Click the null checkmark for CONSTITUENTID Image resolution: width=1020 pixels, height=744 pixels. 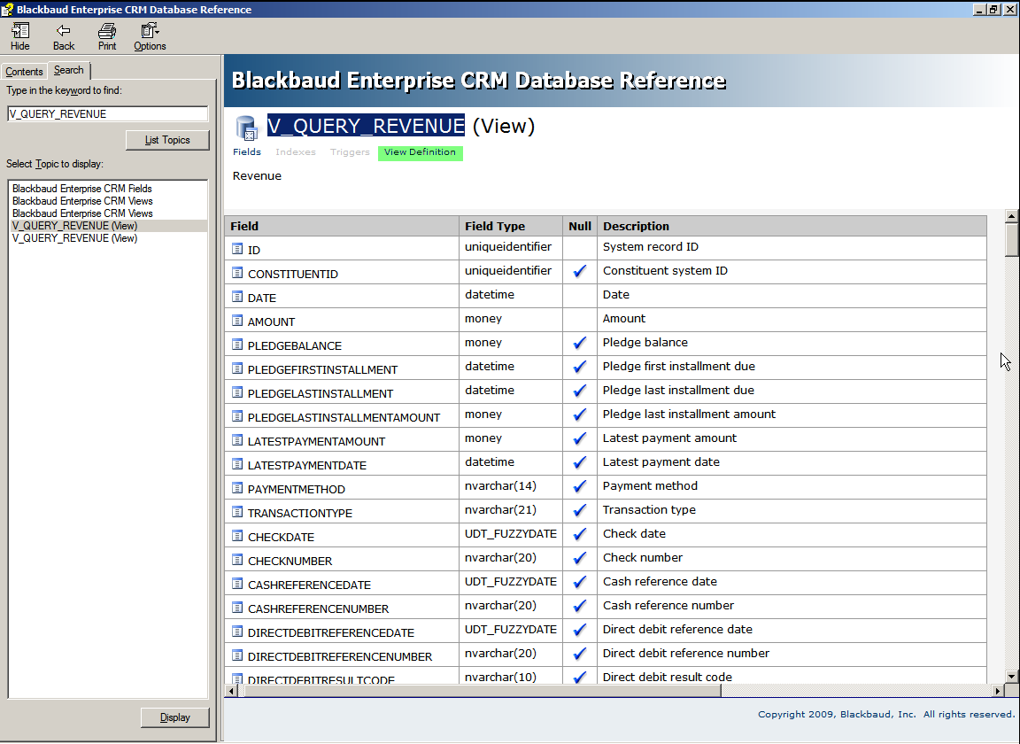coord(580,271)
